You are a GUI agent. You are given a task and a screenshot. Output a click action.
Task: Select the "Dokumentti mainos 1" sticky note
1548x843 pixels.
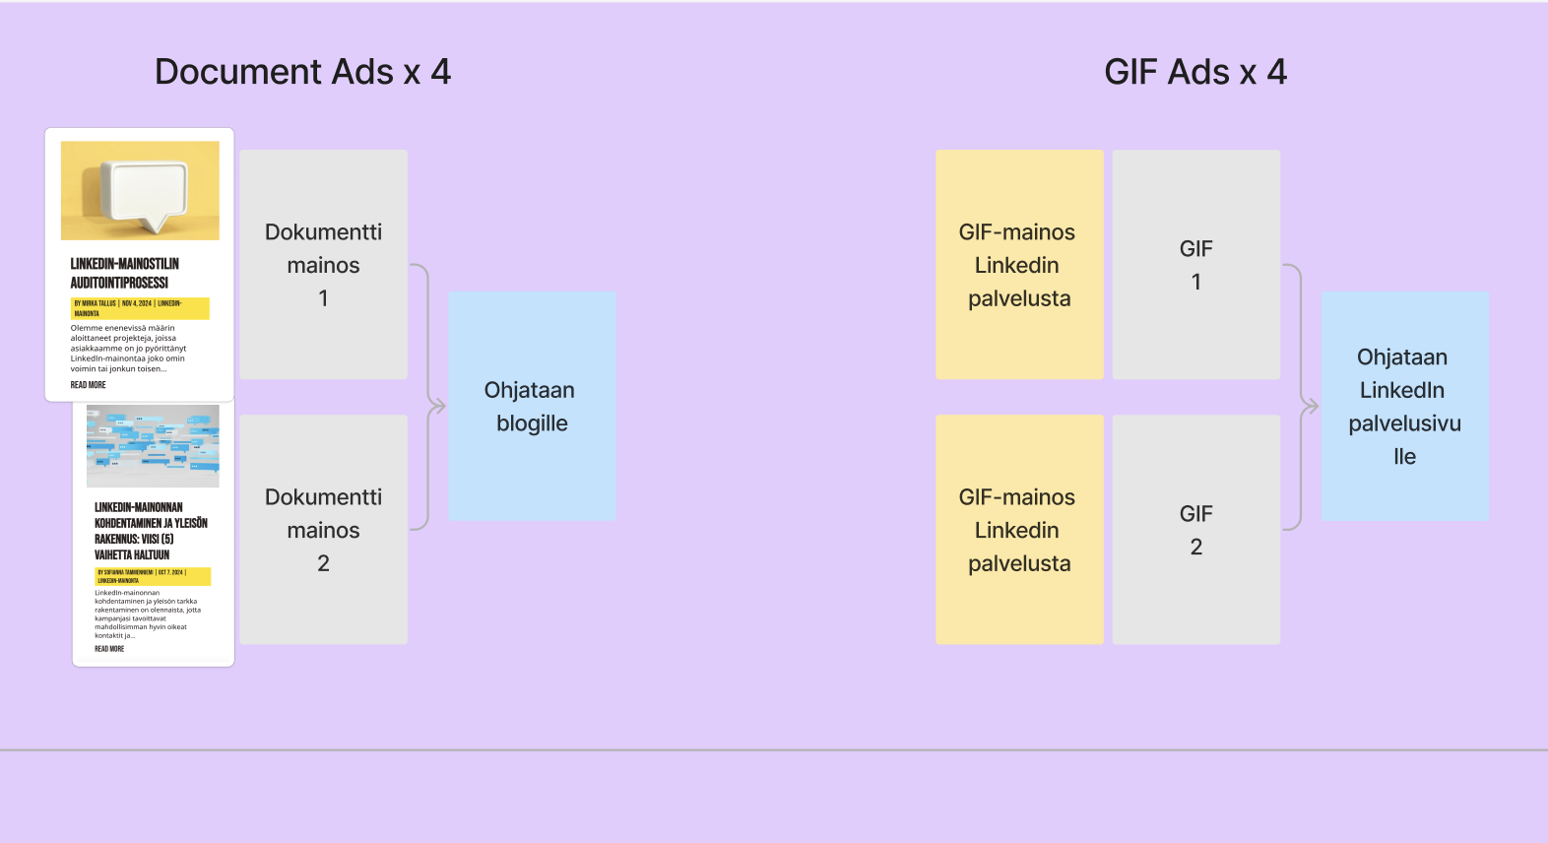(323, 265)
